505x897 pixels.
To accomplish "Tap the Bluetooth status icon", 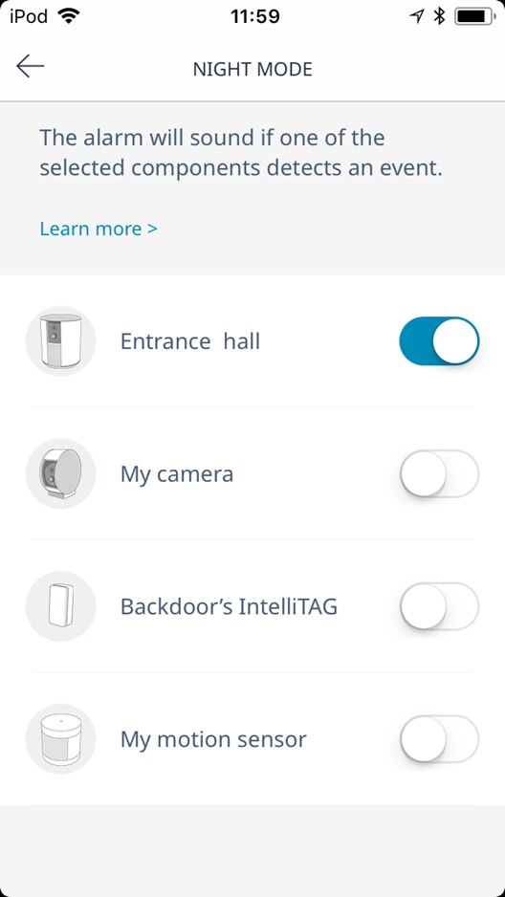I will click(439, 16).
